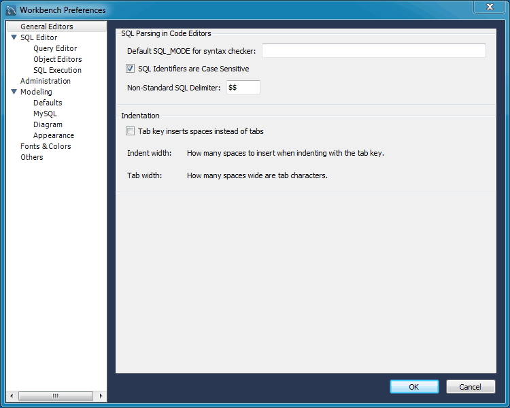Viewport: 510px width, 408px height.
Task: Open Administration preferences
Action: [45, 81]
